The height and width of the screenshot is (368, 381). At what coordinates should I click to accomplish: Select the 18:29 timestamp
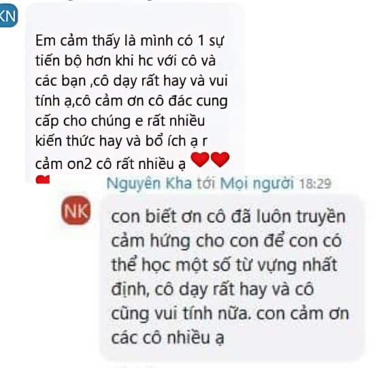click(315, 184)
